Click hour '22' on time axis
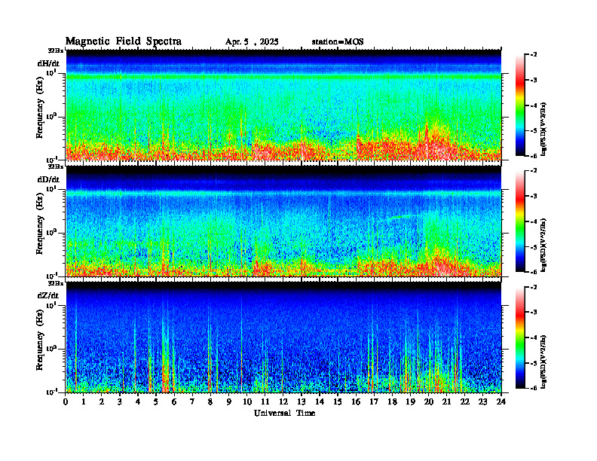 tap(465, 401)
